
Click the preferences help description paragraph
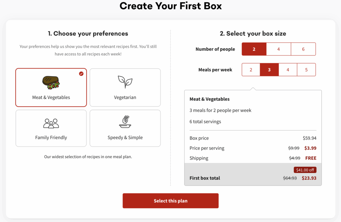(88, 50)
